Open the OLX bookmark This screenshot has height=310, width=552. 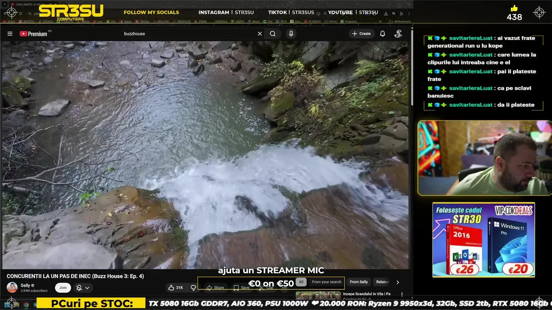(268, 21)
